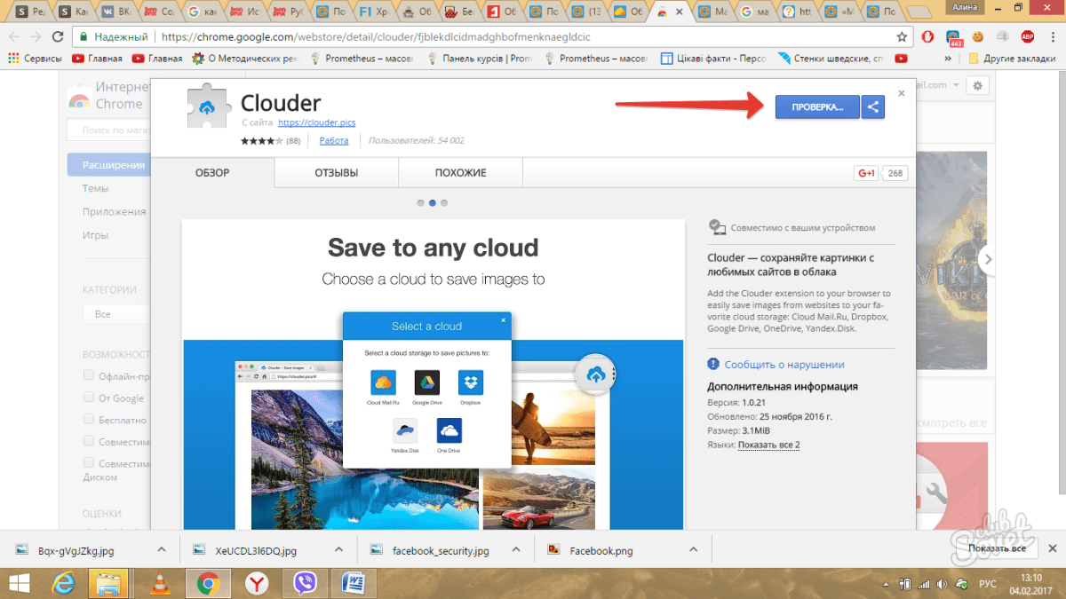Click the green secure lock icon
Viewport: 1066px width, 599px height.
84,37
